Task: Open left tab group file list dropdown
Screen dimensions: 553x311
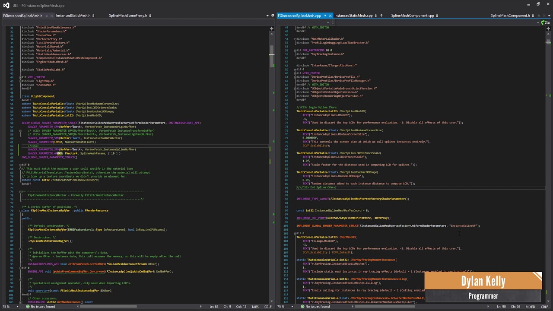Action: 267,16
